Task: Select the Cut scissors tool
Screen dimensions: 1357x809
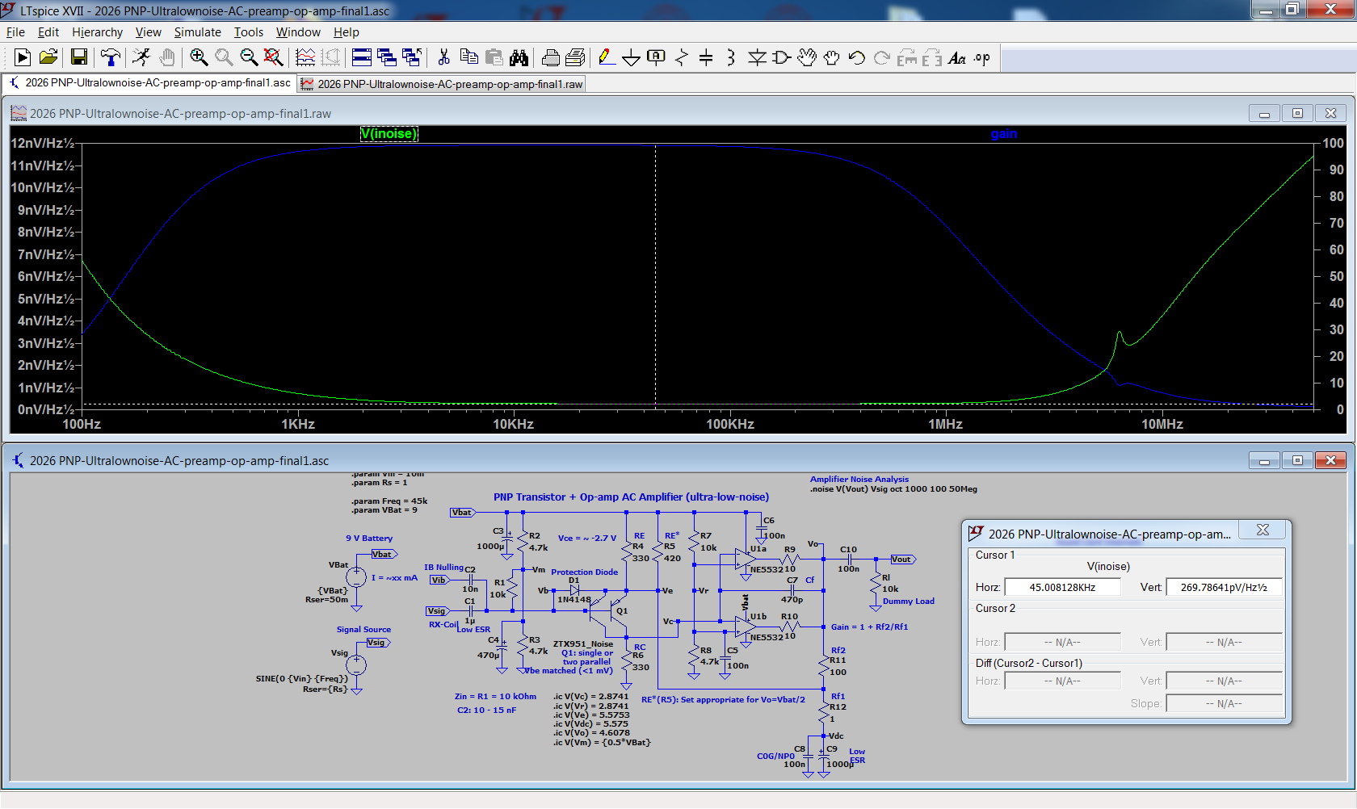Action: (x=443, y=57)
